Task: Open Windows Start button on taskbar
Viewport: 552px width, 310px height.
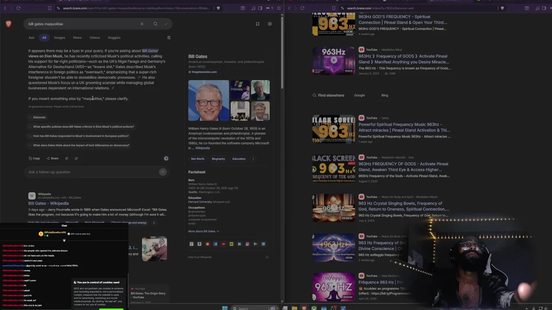Action: [225, 308]
